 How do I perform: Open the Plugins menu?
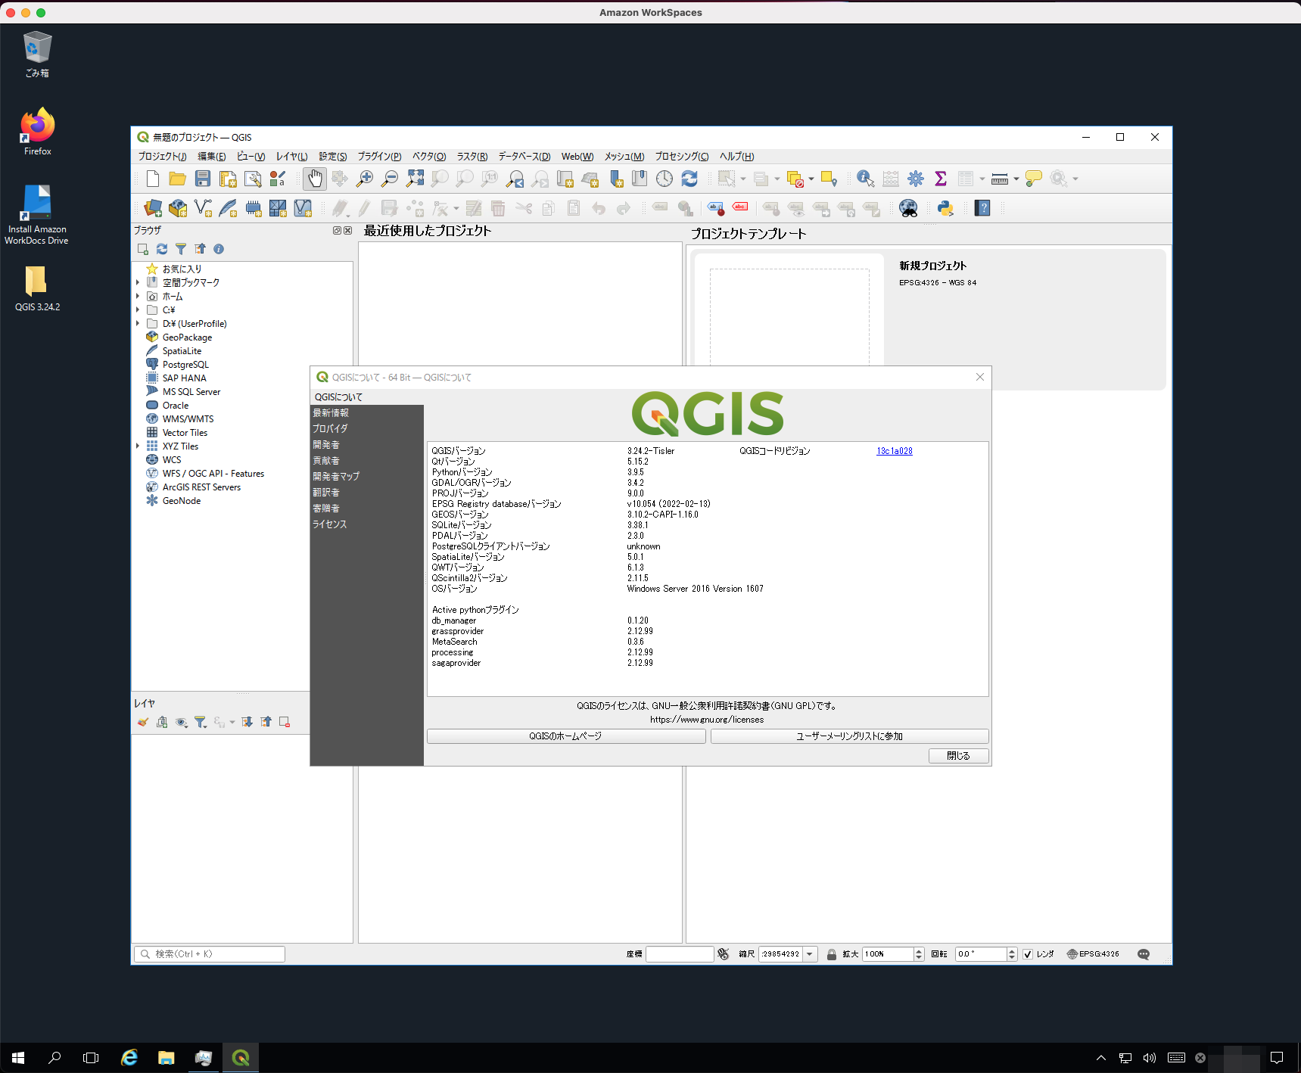[x=379, y=157]
